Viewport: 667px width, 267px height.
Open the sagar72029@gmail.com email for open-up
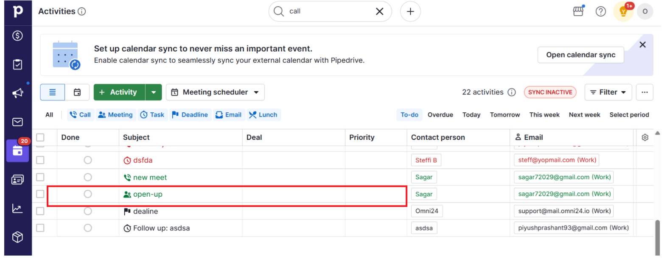[564, 194]
